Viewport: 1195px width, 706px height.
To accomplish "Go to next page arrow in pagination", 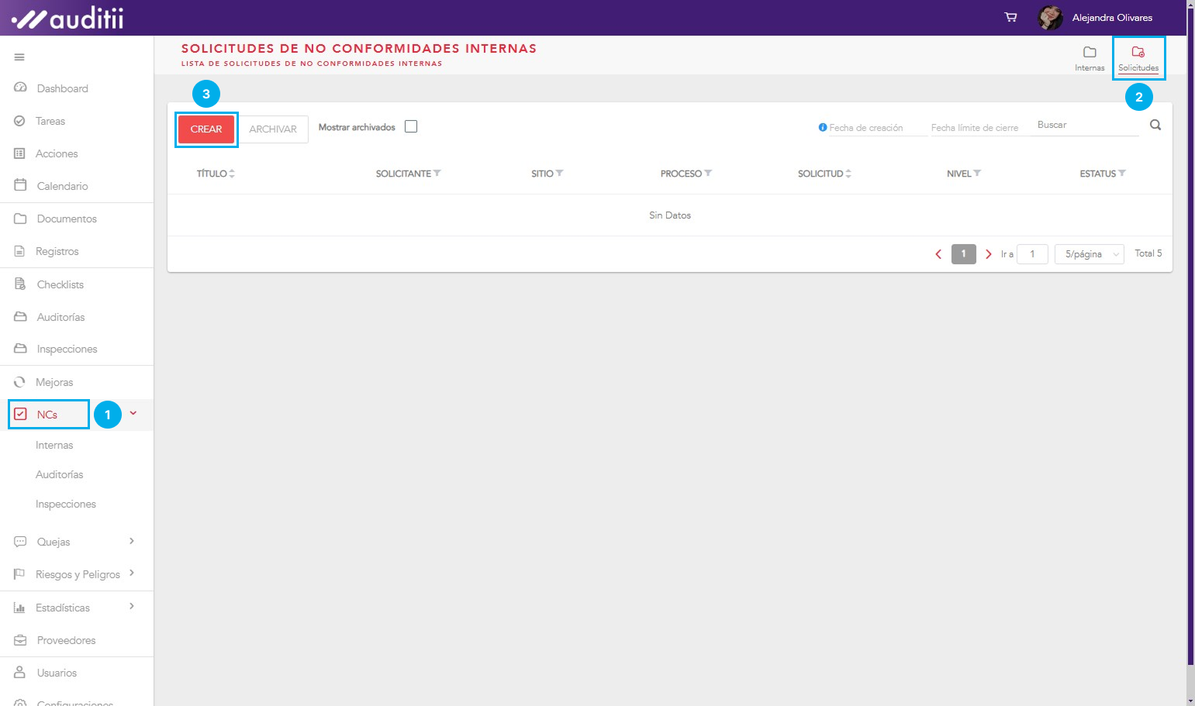I will pyautogui.click(x=988, y=254).
